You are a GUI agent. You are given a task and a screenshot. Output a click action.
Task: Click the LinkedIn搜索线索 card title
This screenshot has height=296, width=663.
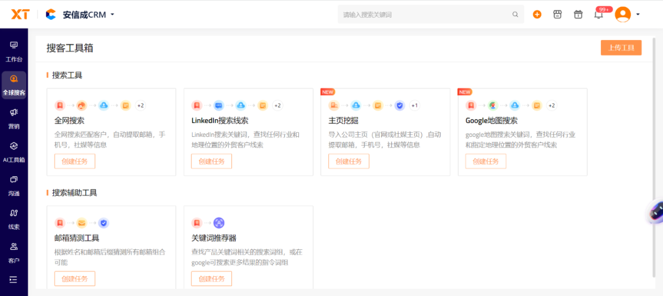[x=220, y=120]
